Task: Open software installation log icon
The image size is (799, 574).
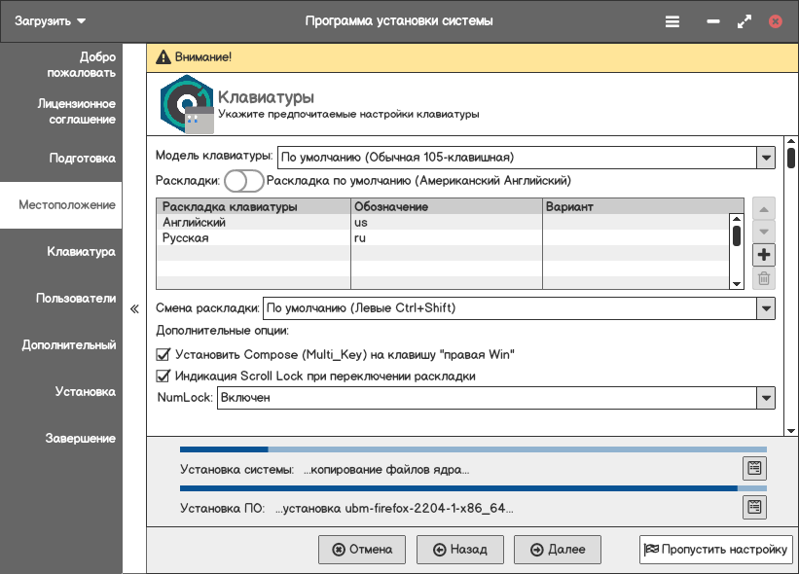Action: point(753,507)
